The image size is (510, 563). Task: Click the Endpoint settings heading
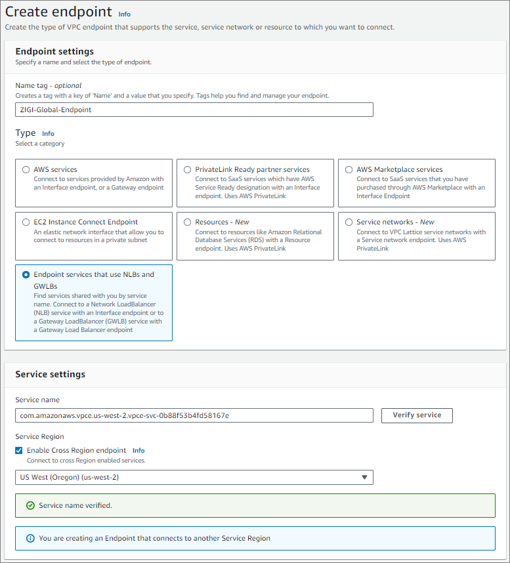(x=54, y=51)
